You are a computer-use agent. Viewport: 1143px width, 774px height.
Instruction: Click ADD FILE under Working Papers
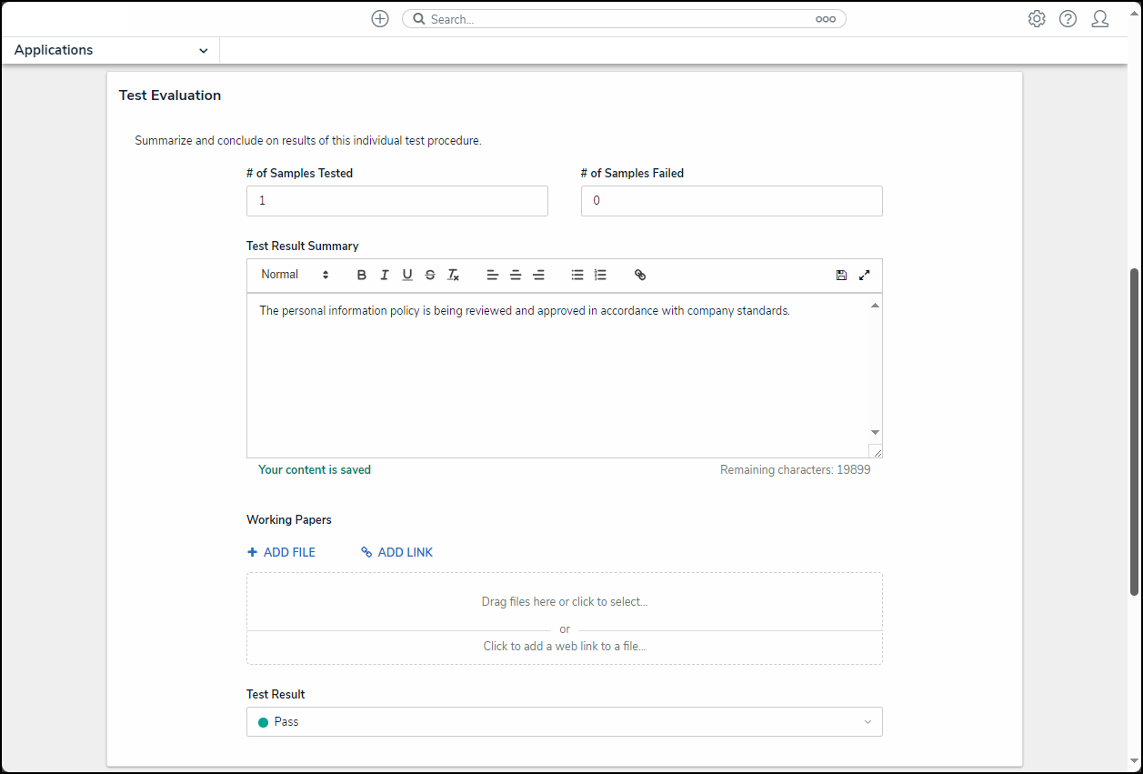click(x=282, y=552)
